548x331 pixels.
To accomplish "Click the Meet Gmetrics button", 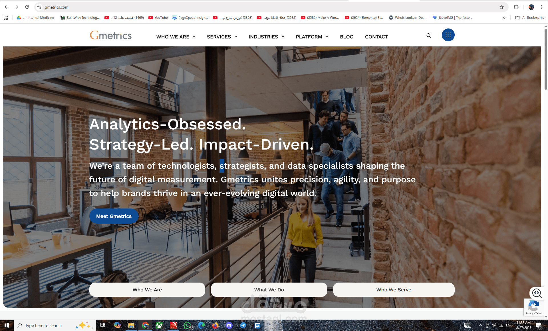I will (x=114, y=216).
